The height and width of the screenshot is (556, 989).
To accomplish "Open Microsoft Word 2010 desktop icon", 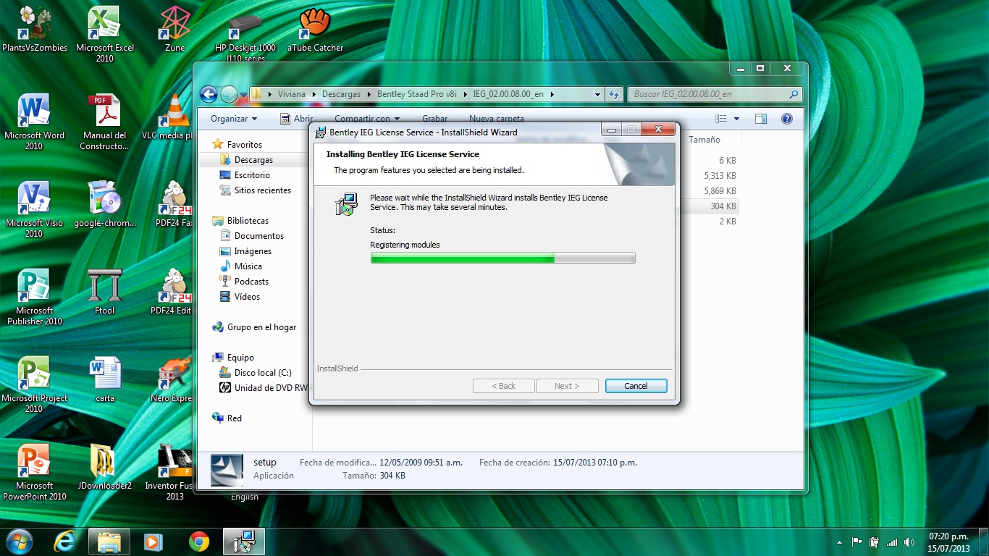I will click(x=34, y=122).
